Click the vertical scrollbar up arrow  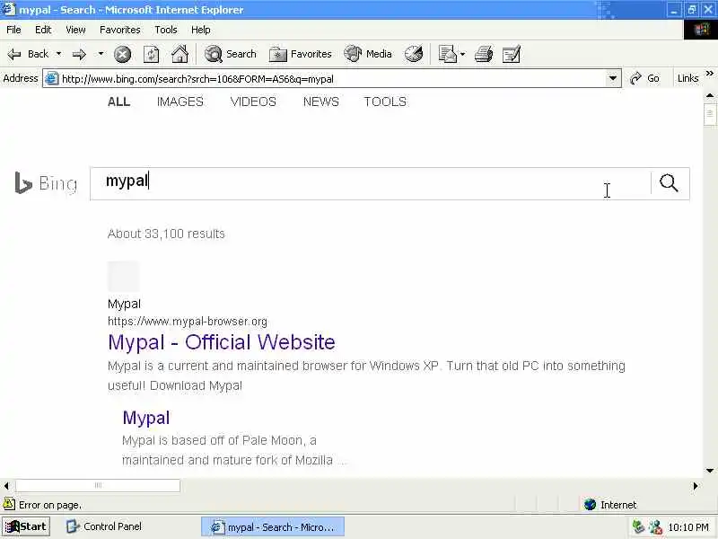tap(710, 96)
